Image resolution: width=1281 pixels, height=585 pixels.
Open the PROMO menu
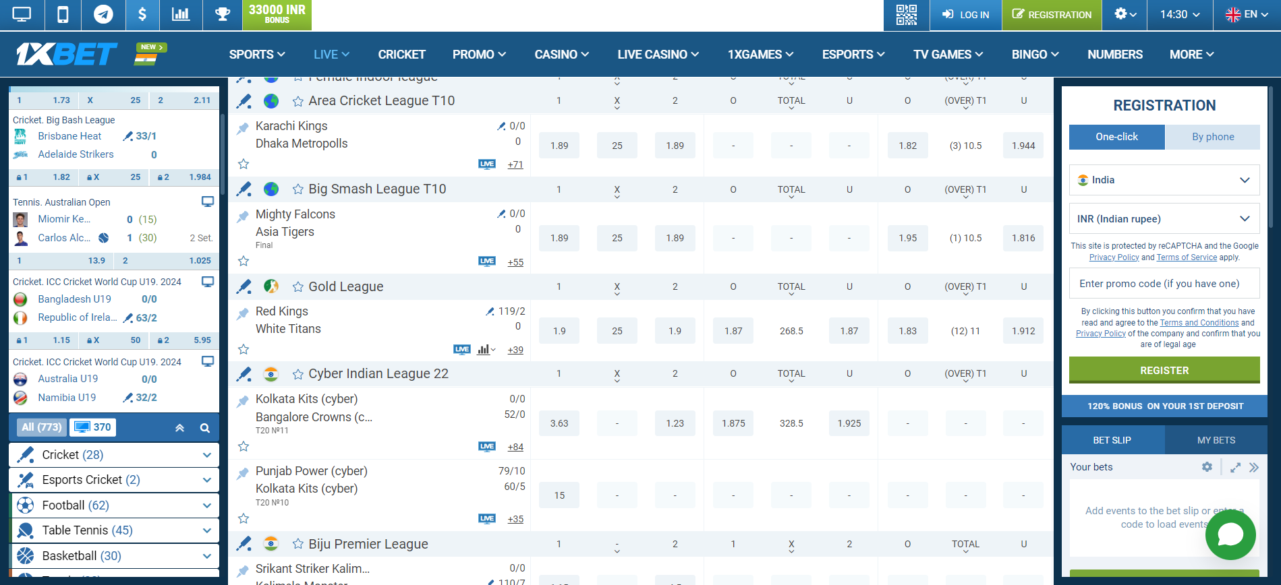[x=479, y=55]
